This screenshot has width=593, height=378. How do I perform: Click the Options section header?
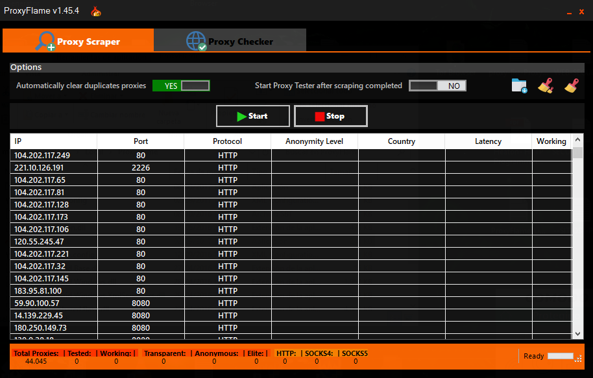(297, 67)
